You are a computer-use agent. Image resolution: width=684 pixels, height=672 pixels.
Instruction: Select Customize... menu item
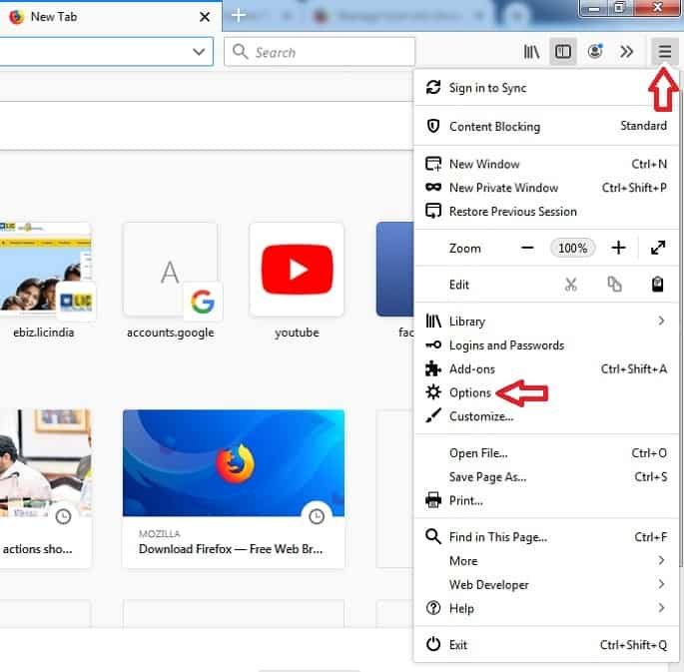pyautogui.click(x=546, y=416)
